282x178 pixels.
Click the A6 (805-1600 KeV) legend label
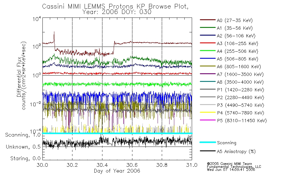239,67
